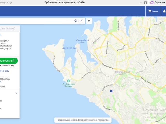The height and width of the screenshot is (124, 166).
Task: Open the user profile icon in header
Action: (164, 11)
